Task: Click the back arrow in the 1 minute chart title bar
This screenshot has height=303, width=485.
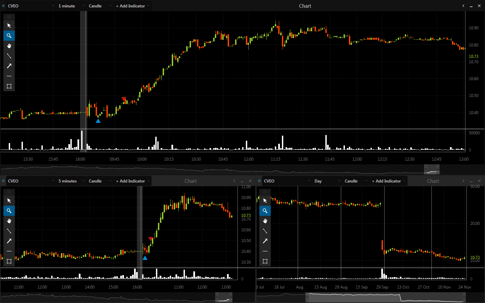Action: (463, 6)
